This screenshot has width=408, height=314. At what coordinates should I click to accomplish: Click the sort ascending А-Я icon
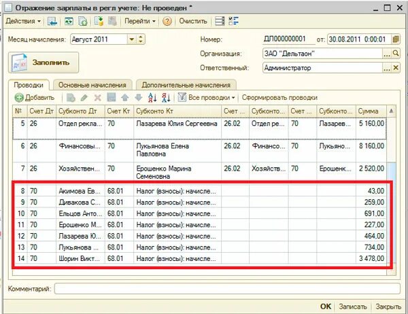(152, 98)
